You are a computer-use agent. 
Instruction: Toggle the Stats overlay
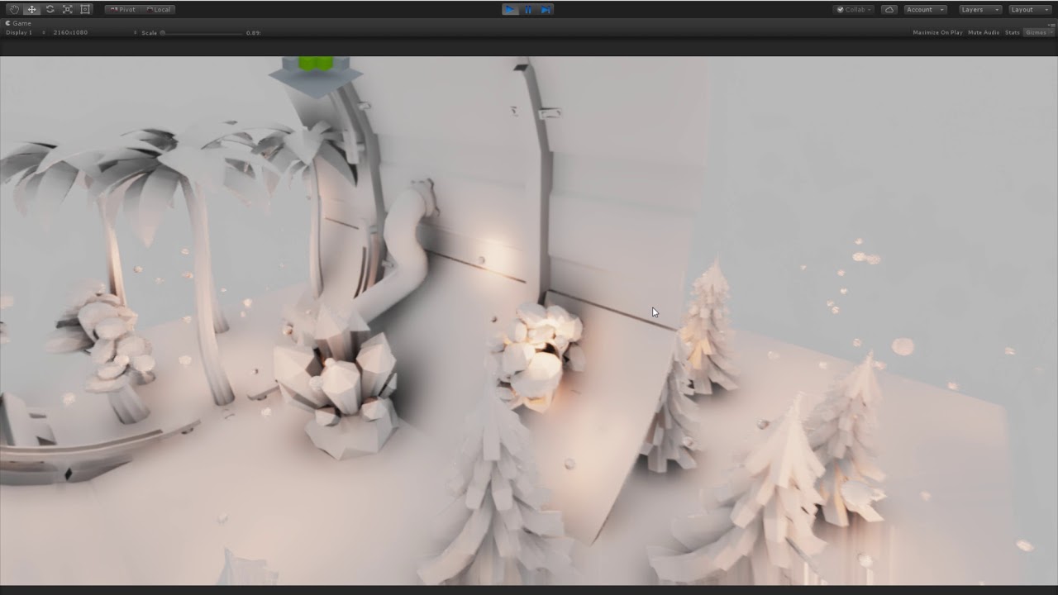(1013, 32)
